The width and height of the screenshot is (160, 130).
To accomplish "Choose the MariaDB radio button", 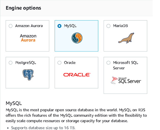I will pos(108,26).
